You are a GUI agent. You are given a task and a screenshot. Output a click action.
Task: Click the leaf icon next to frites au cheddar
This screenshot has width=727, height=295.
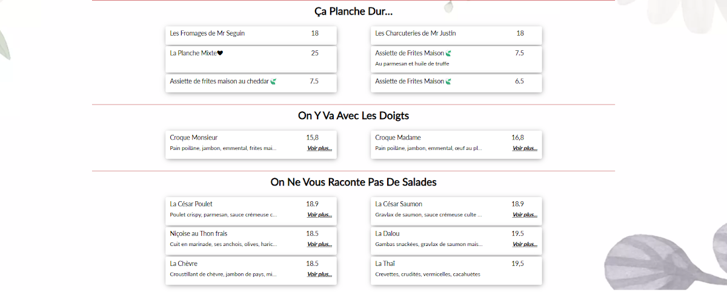(274, 82)
